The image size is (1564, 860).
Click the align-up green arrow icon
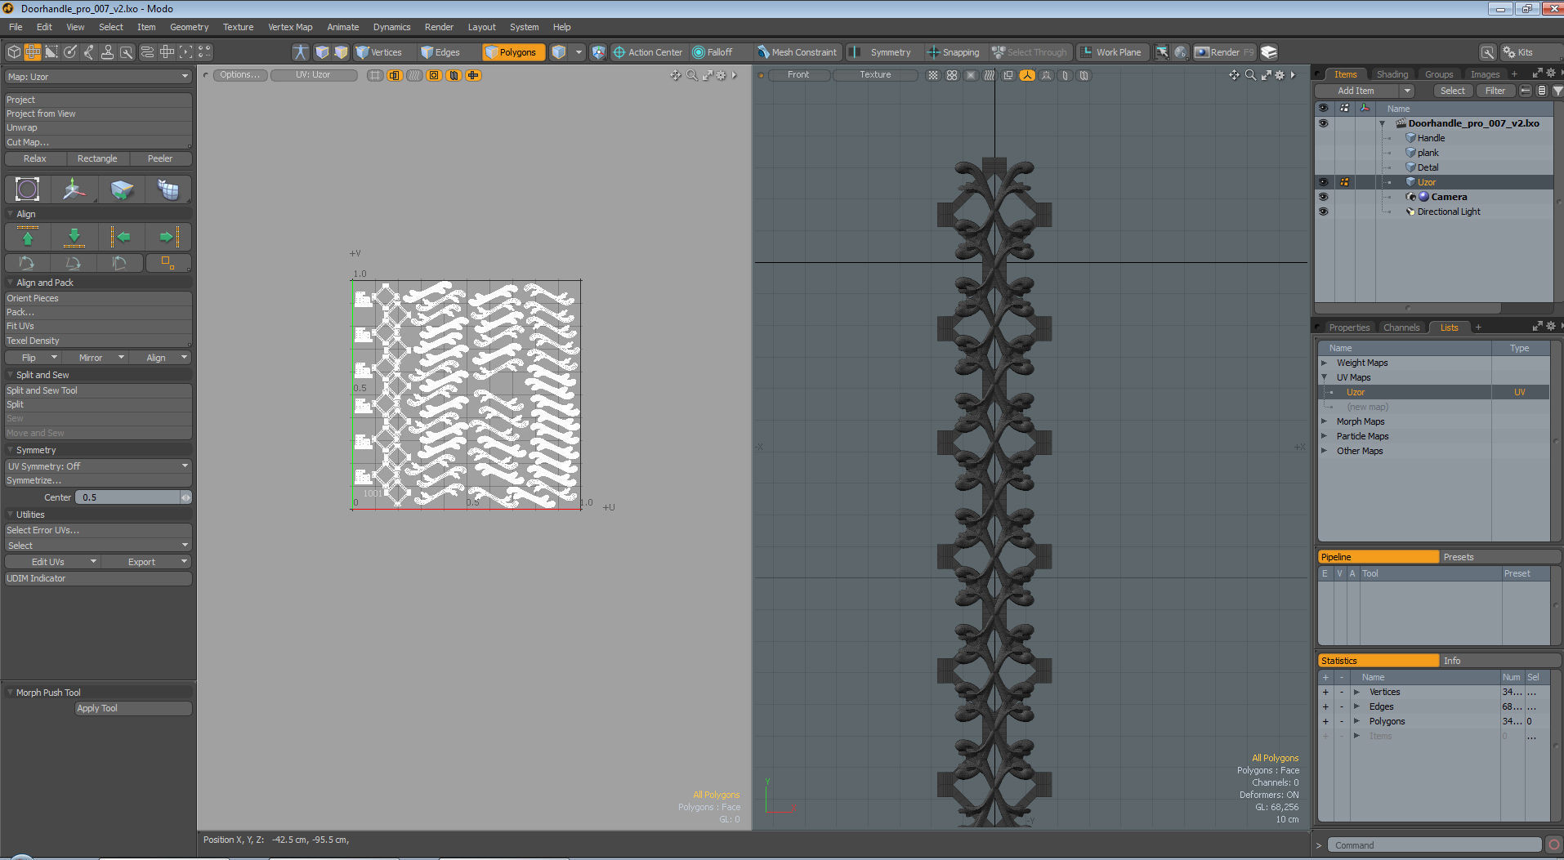(28, 237)
